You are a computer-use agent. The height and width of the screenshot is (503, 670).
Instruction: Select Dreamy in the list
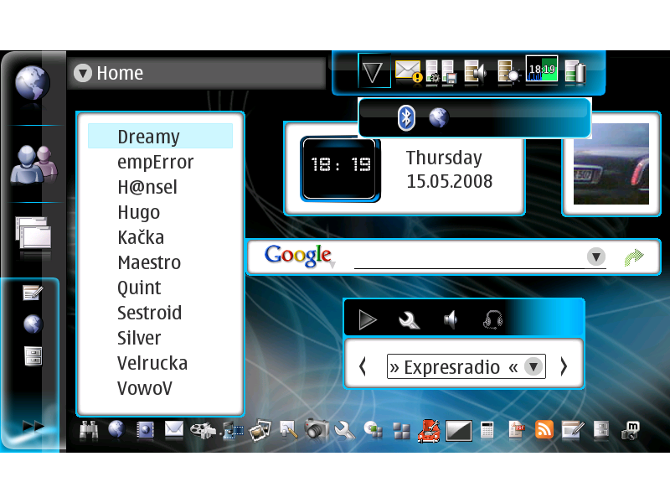tap(160, 137)
